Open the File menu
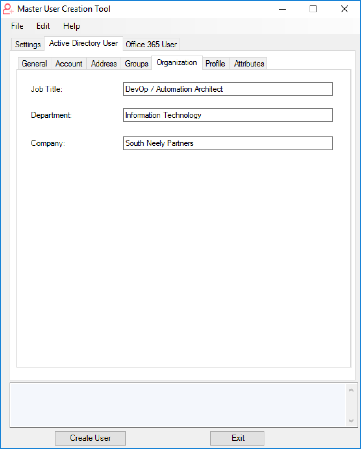The image size is (361, 449). click(x=17, y=26)
